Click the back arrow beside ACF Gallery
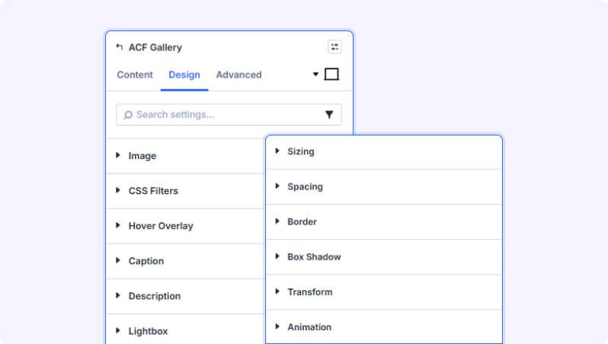608x344 pixels. 120,47
